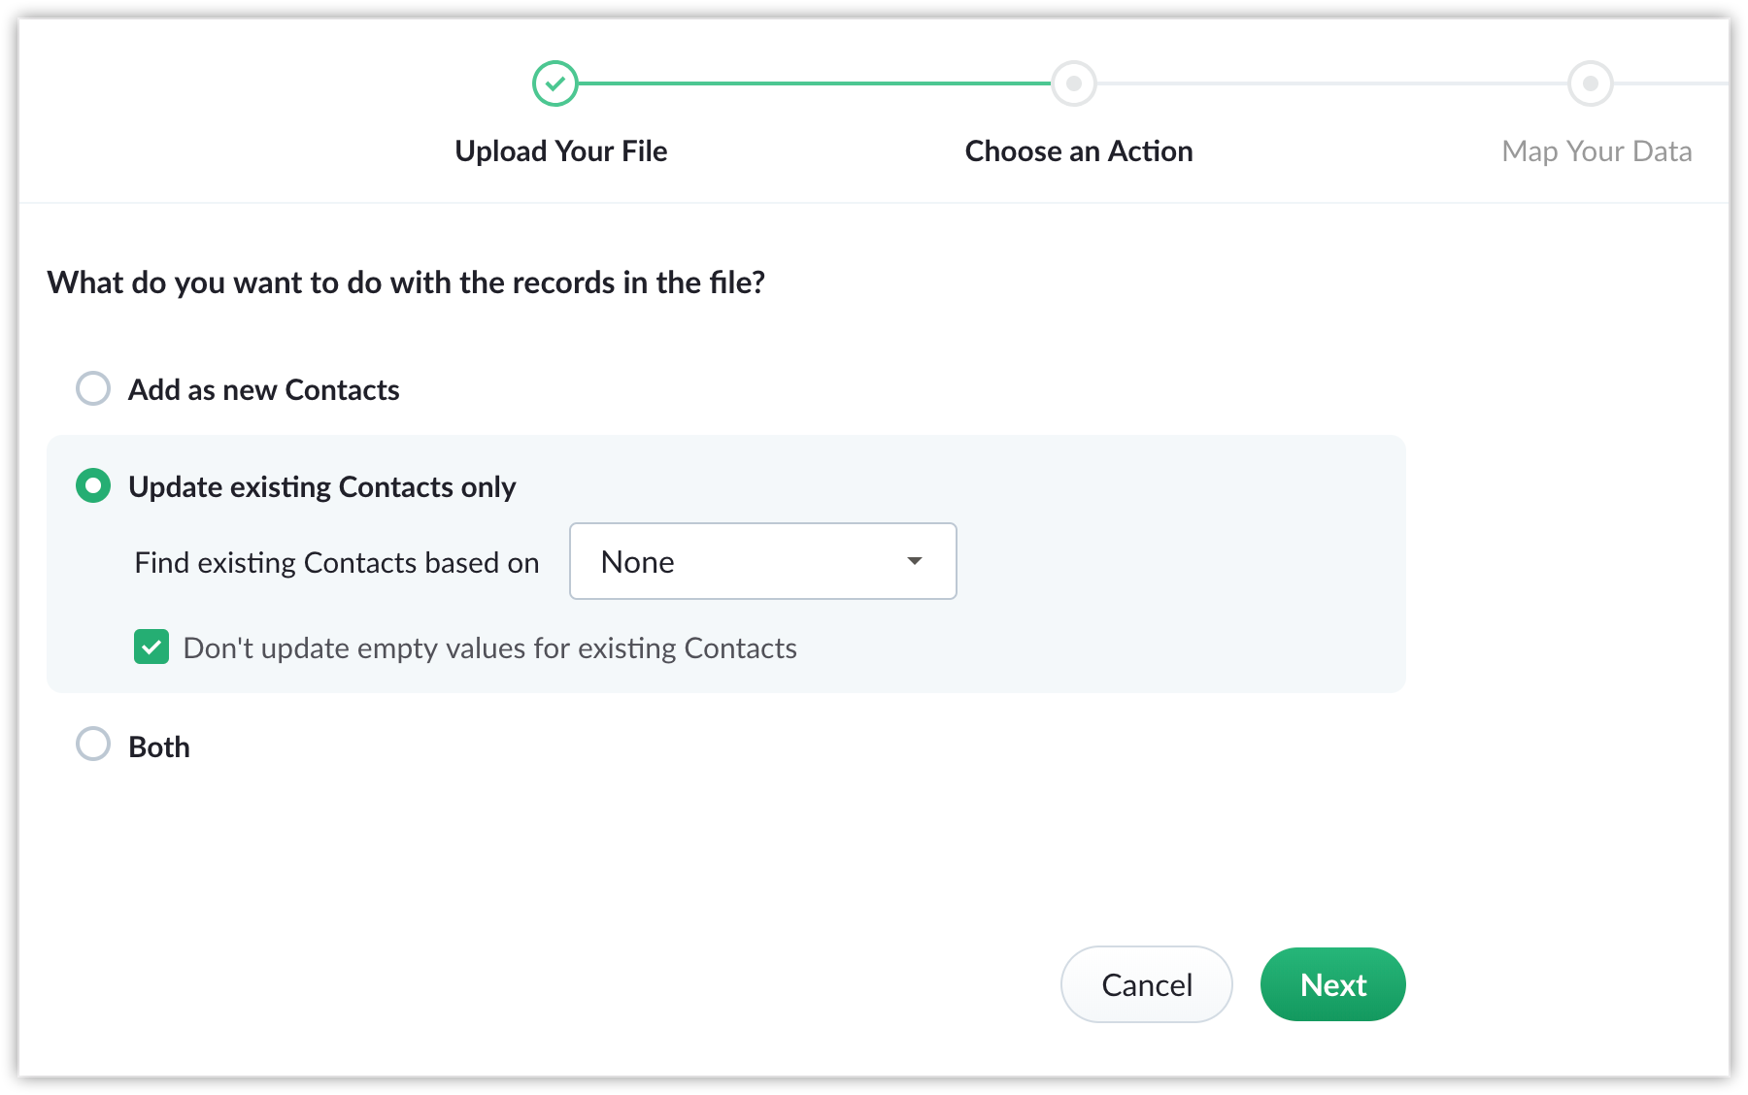1748x1095 pixels.
Task: Proceed with the Next button
Action: (x=1332, y=984)
